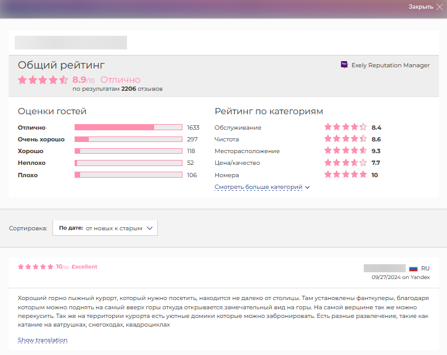Click the 8.9/10 overall score
The image size is (447, 355).
[83, 80]
